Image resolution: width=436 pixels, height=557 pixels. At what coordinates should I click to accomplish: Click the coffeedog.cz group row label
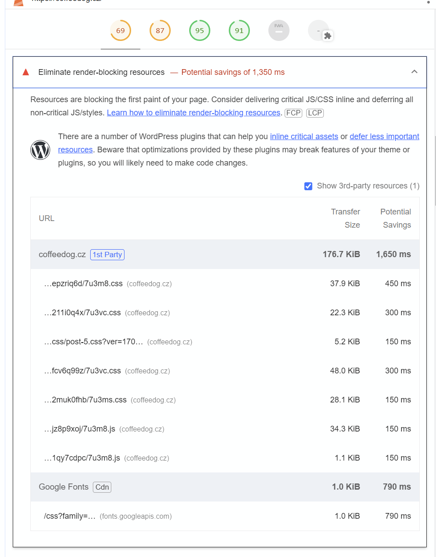[x=62, y=255]
